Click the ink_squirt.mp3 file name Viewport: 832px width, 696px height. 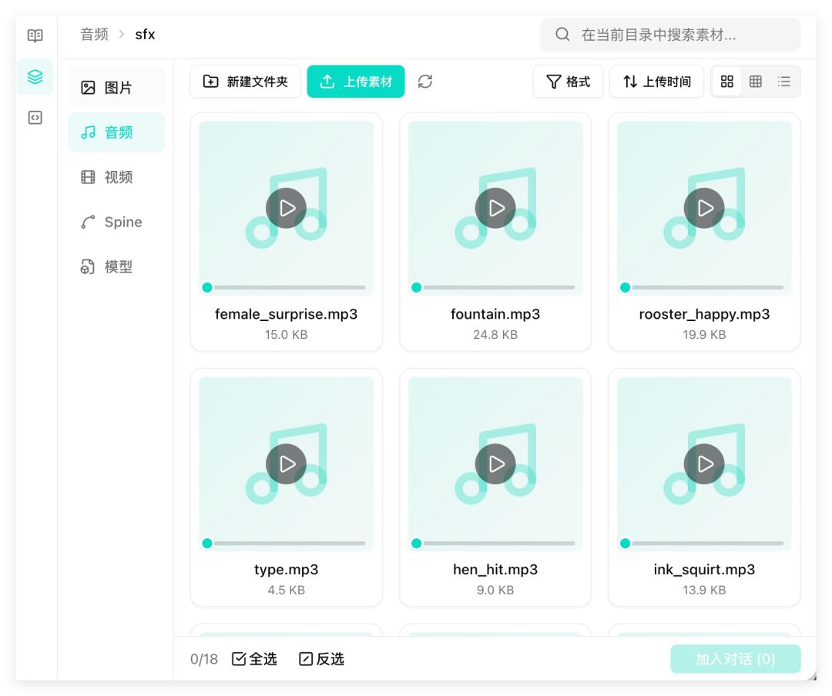pyautogui.click(x=704, y=570)
